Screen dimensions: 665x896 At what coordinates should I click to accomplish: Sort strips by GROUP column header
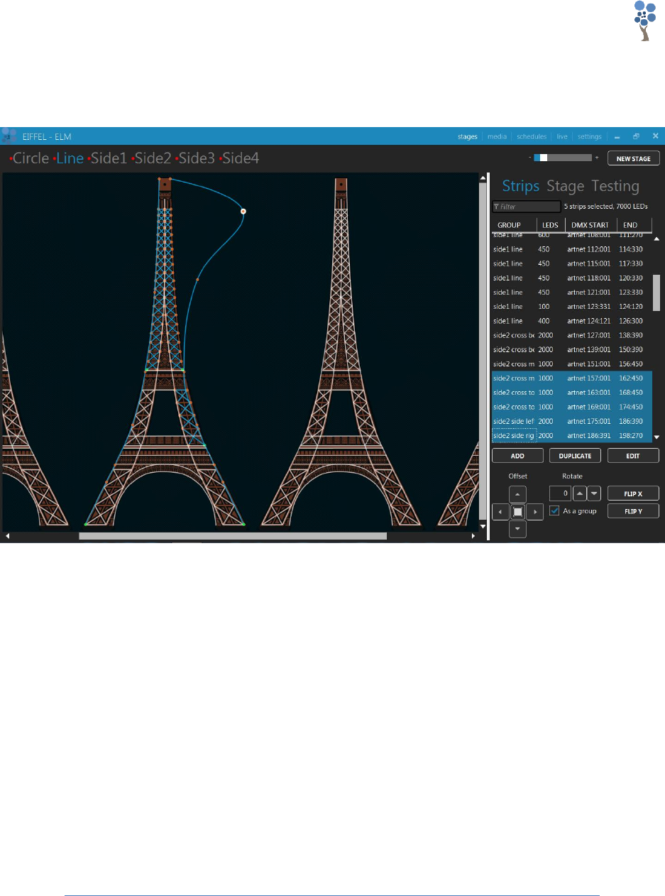tap(510, 225)
